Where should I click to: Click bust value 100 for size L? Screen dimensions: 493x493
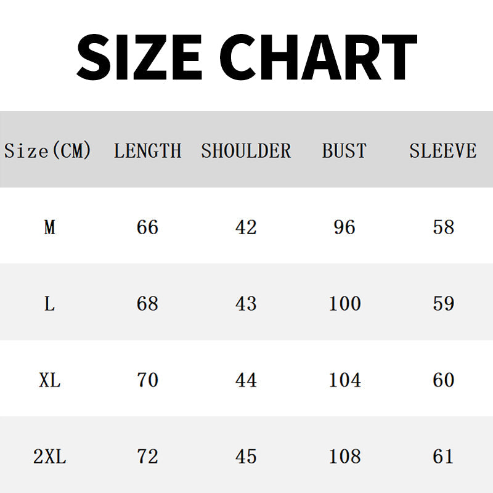tap(344, 304)
